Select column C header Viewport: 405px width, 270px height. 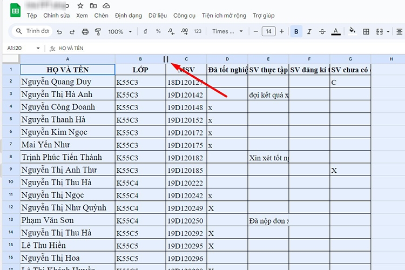(186, 59)
